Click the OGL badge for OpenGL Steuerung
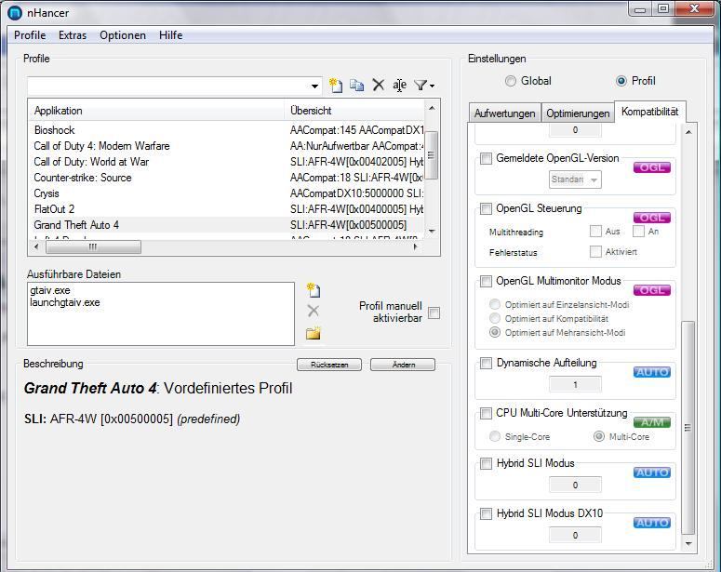 tap(651, 218)
